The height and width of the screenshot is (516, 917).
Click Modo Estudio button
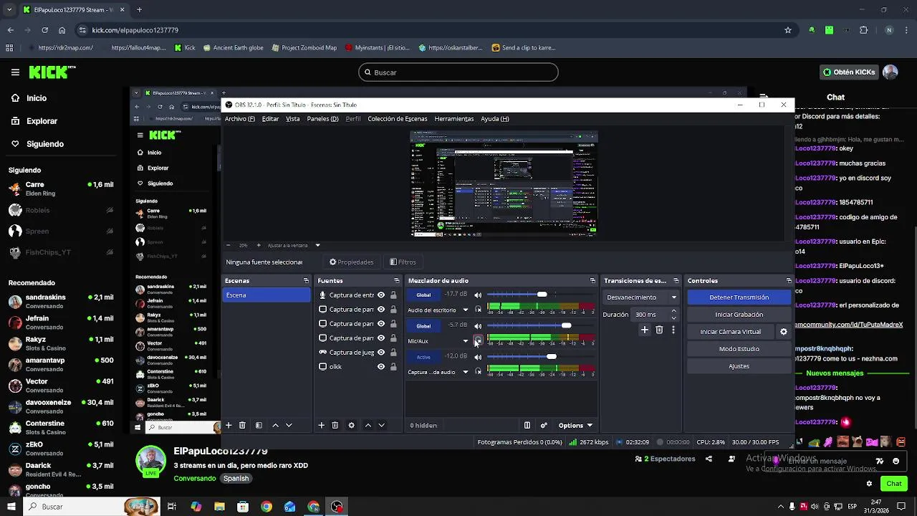(739, 349)
